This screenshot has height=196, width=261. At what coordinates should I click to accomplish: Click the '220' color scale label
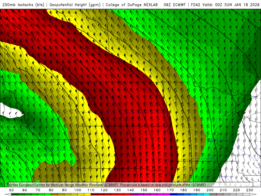(x=236, y=190)
